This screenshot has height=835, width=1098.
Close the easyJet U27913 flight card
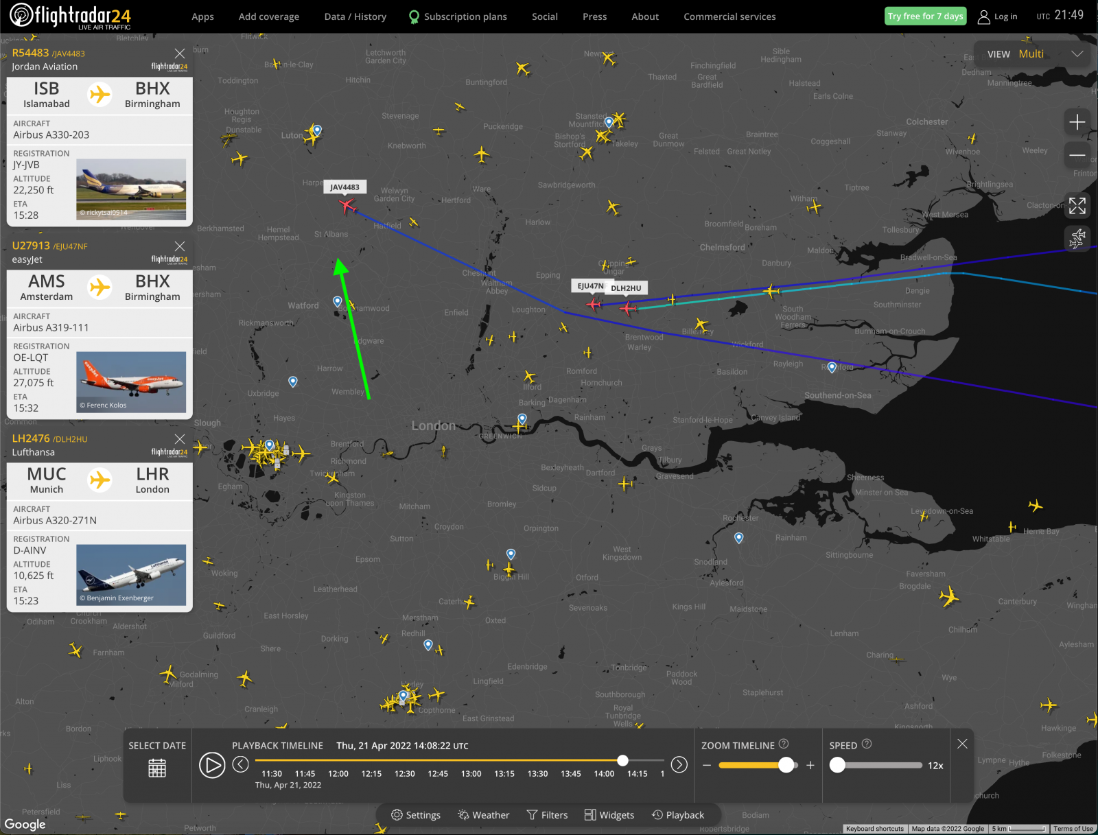(x=180, y=246)
